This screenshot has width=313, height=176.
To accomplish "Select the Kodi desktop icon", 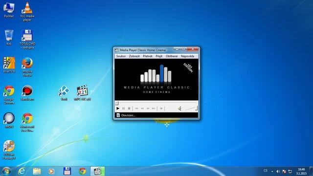I will tap(64, 93).
